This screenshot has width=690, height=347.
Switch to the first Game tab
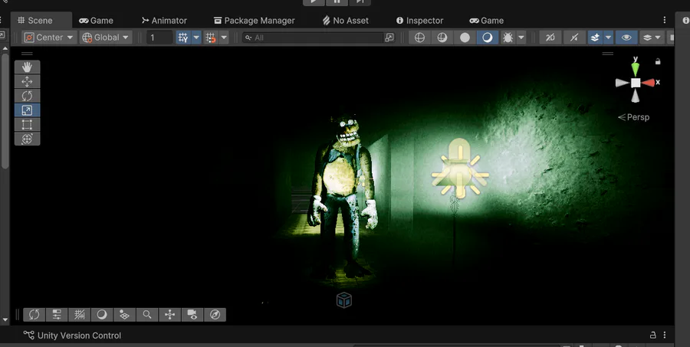pyautogui.click(x=96, y=20)
